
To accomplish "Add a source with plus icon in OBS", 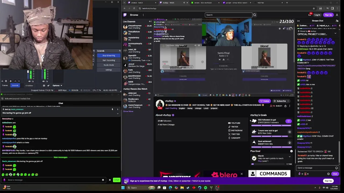I will [2, 81].
